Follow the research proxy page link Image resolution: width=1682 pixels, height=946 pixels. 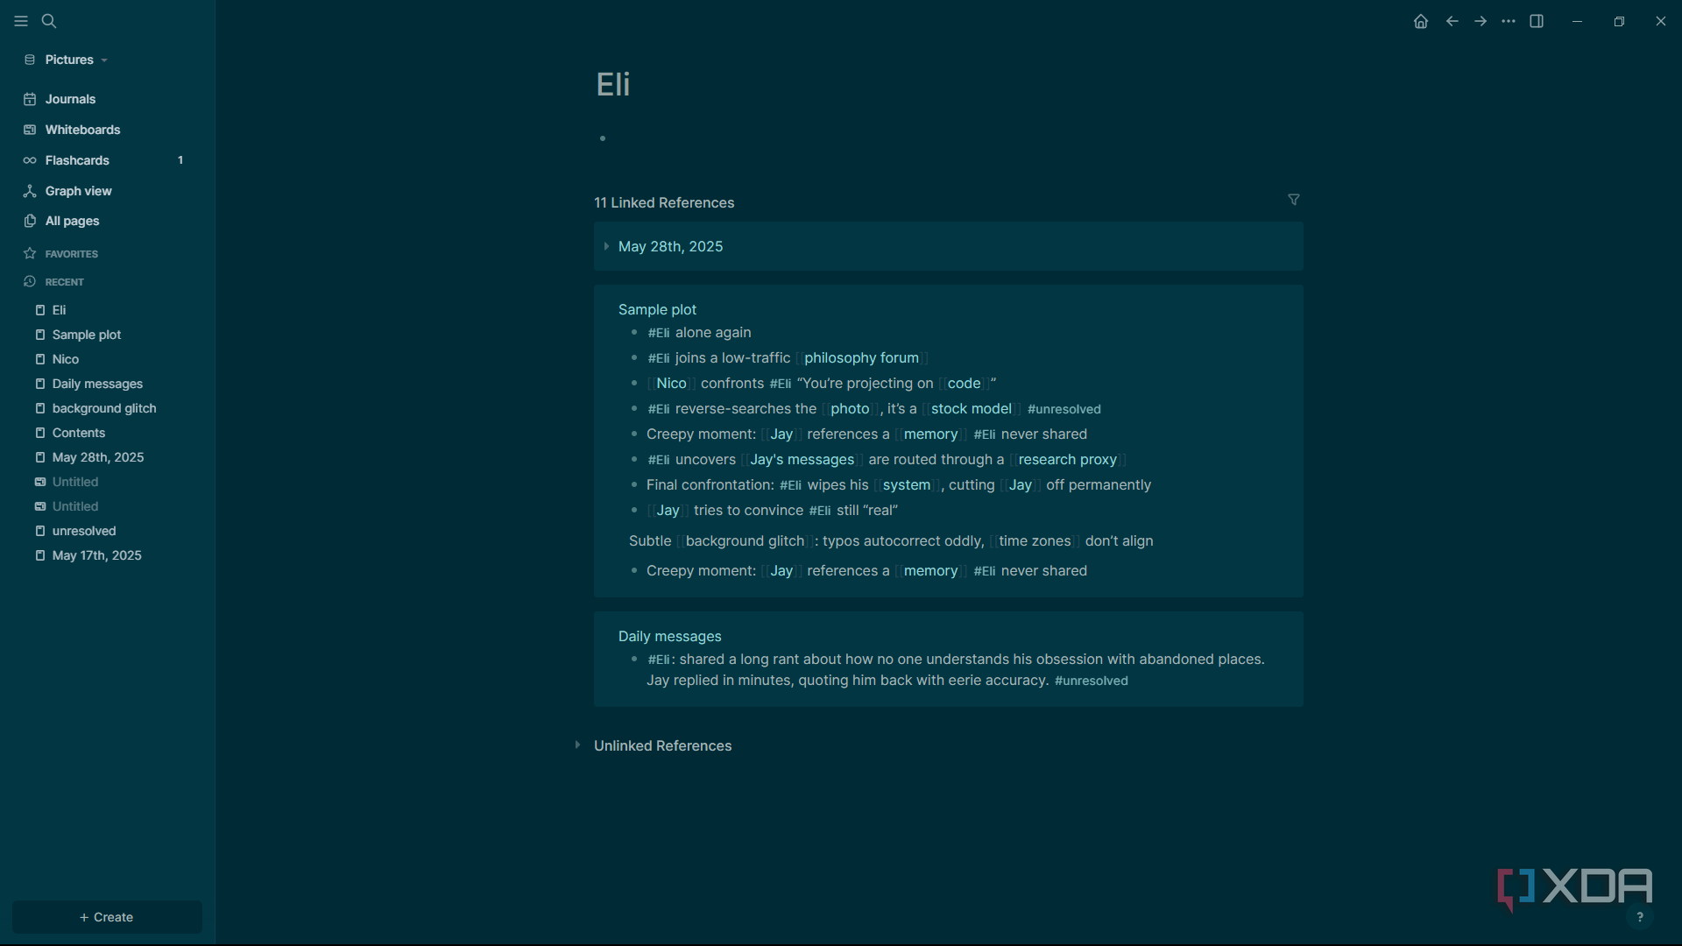(x=1067, y=460)
